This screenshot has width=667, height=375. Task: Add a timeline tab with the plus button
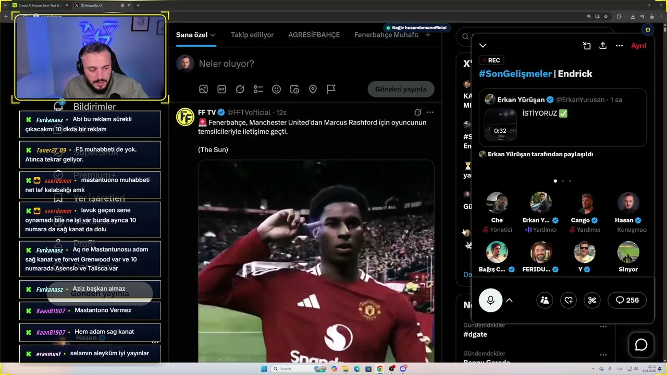coord(428,35)
